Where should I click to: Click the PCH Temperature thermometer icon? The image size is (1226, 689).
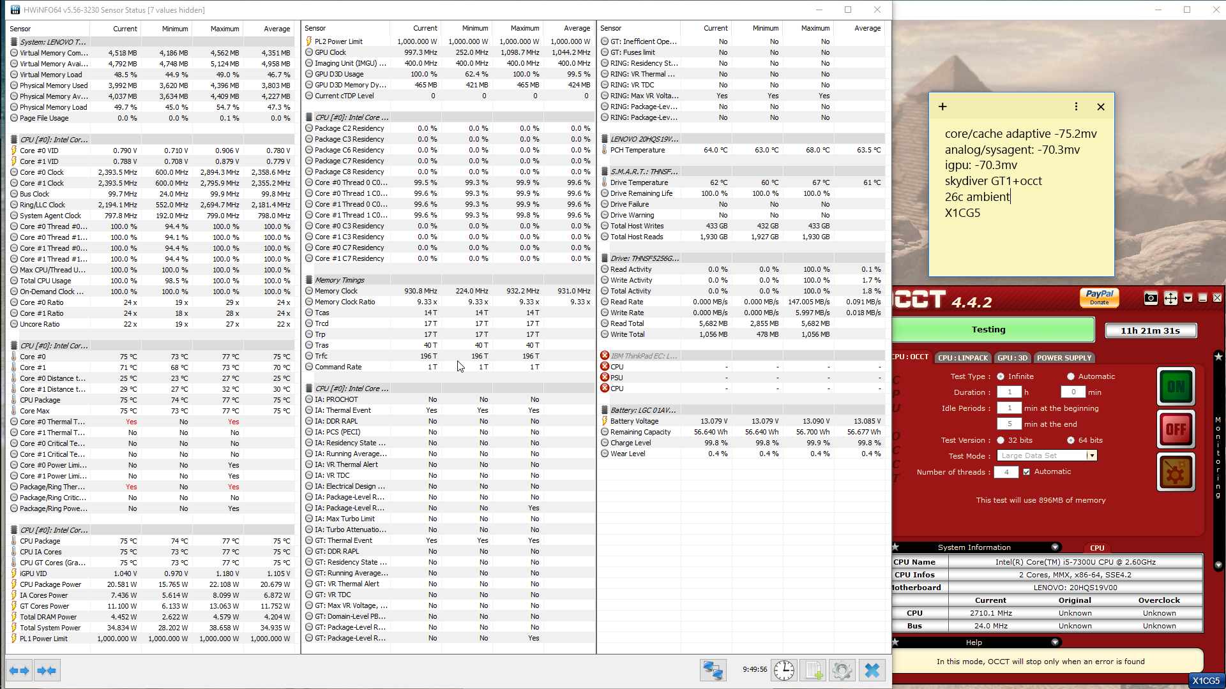coord(605,150)
